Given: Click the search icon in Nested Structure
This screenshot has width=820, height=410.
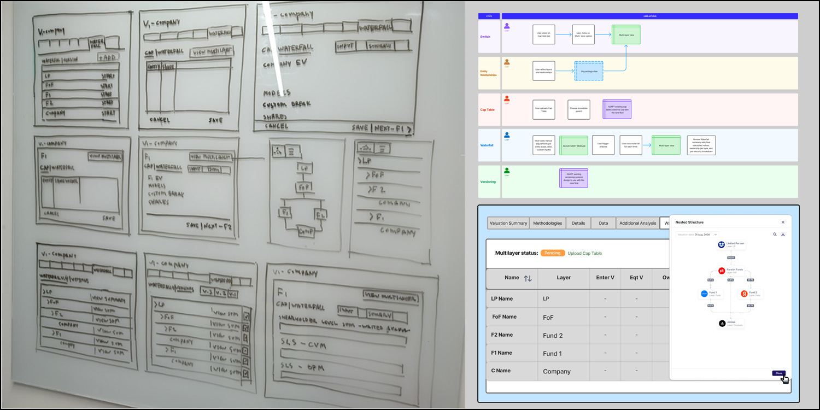Looking at the screenshot, I should click(x=775, y=235).
